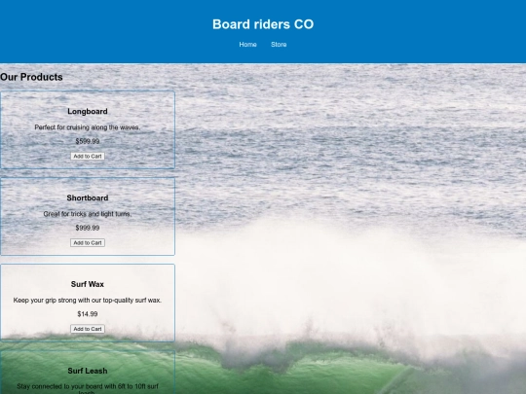
Task: Select the Our Products heading
Action: click(x=31, y=77)
